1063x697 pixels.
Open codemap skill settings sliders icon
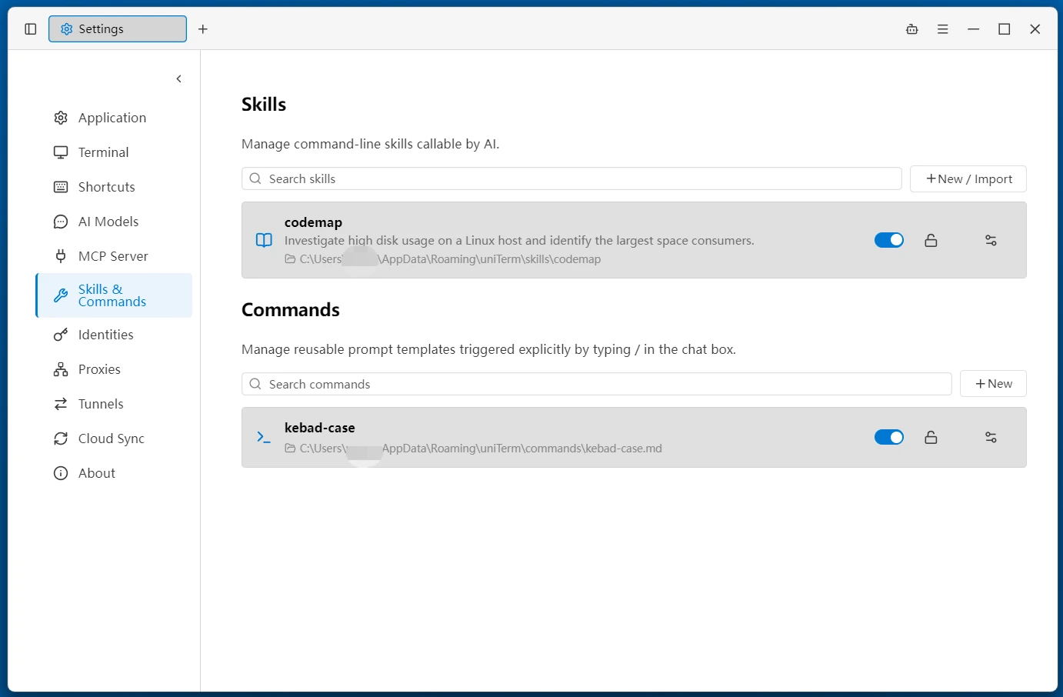pyautogui.click(x=991, y=240)
